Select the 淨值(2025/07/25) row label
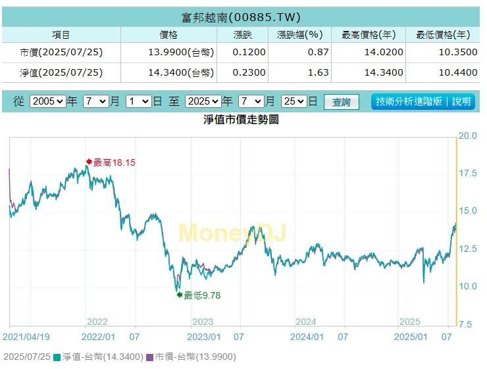 click(61, 72)
